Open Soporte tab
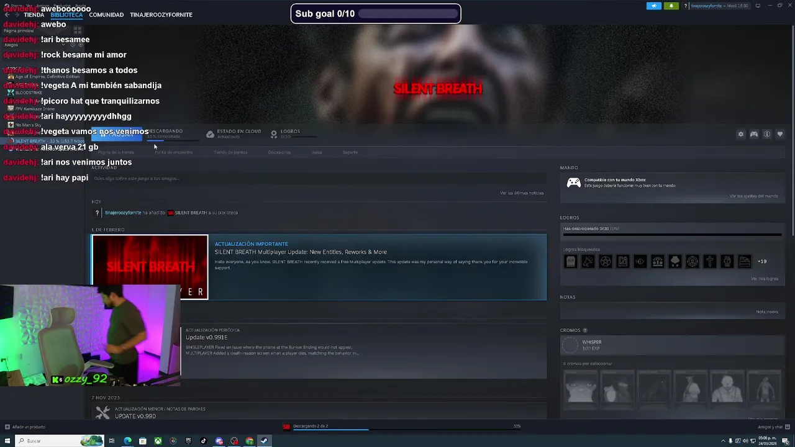 pos(350,152)
